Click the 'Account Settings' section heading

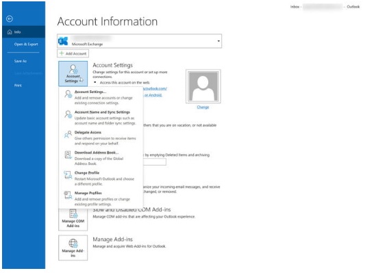click(x=112, y=65)
